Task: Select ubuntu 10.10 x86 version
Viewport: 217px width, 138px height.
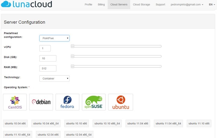Action: 77,123
